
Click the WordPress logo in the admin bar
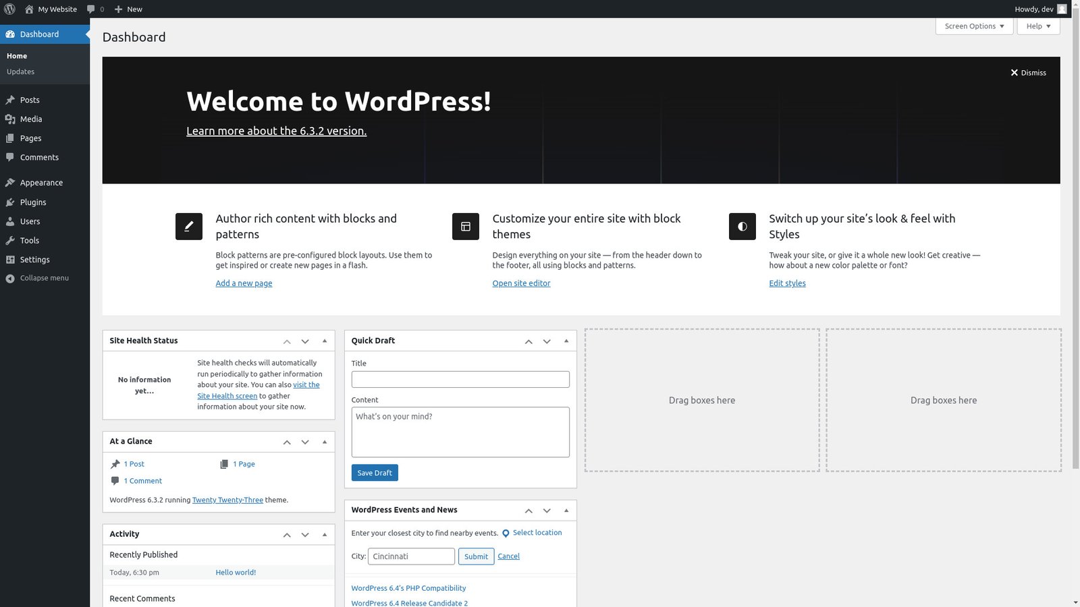tap(9, 9)
